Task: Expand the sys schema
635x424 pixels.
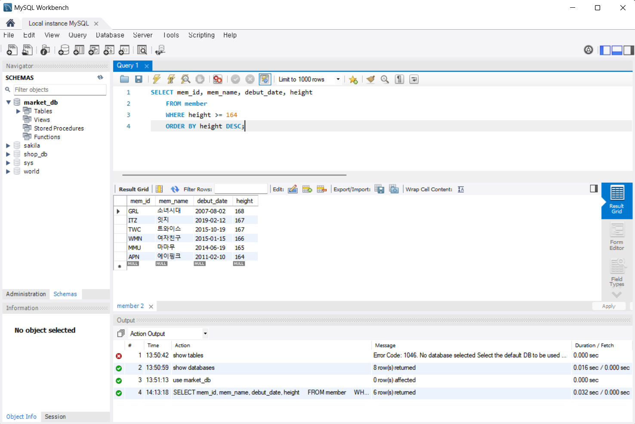Action: coord(8,163)
